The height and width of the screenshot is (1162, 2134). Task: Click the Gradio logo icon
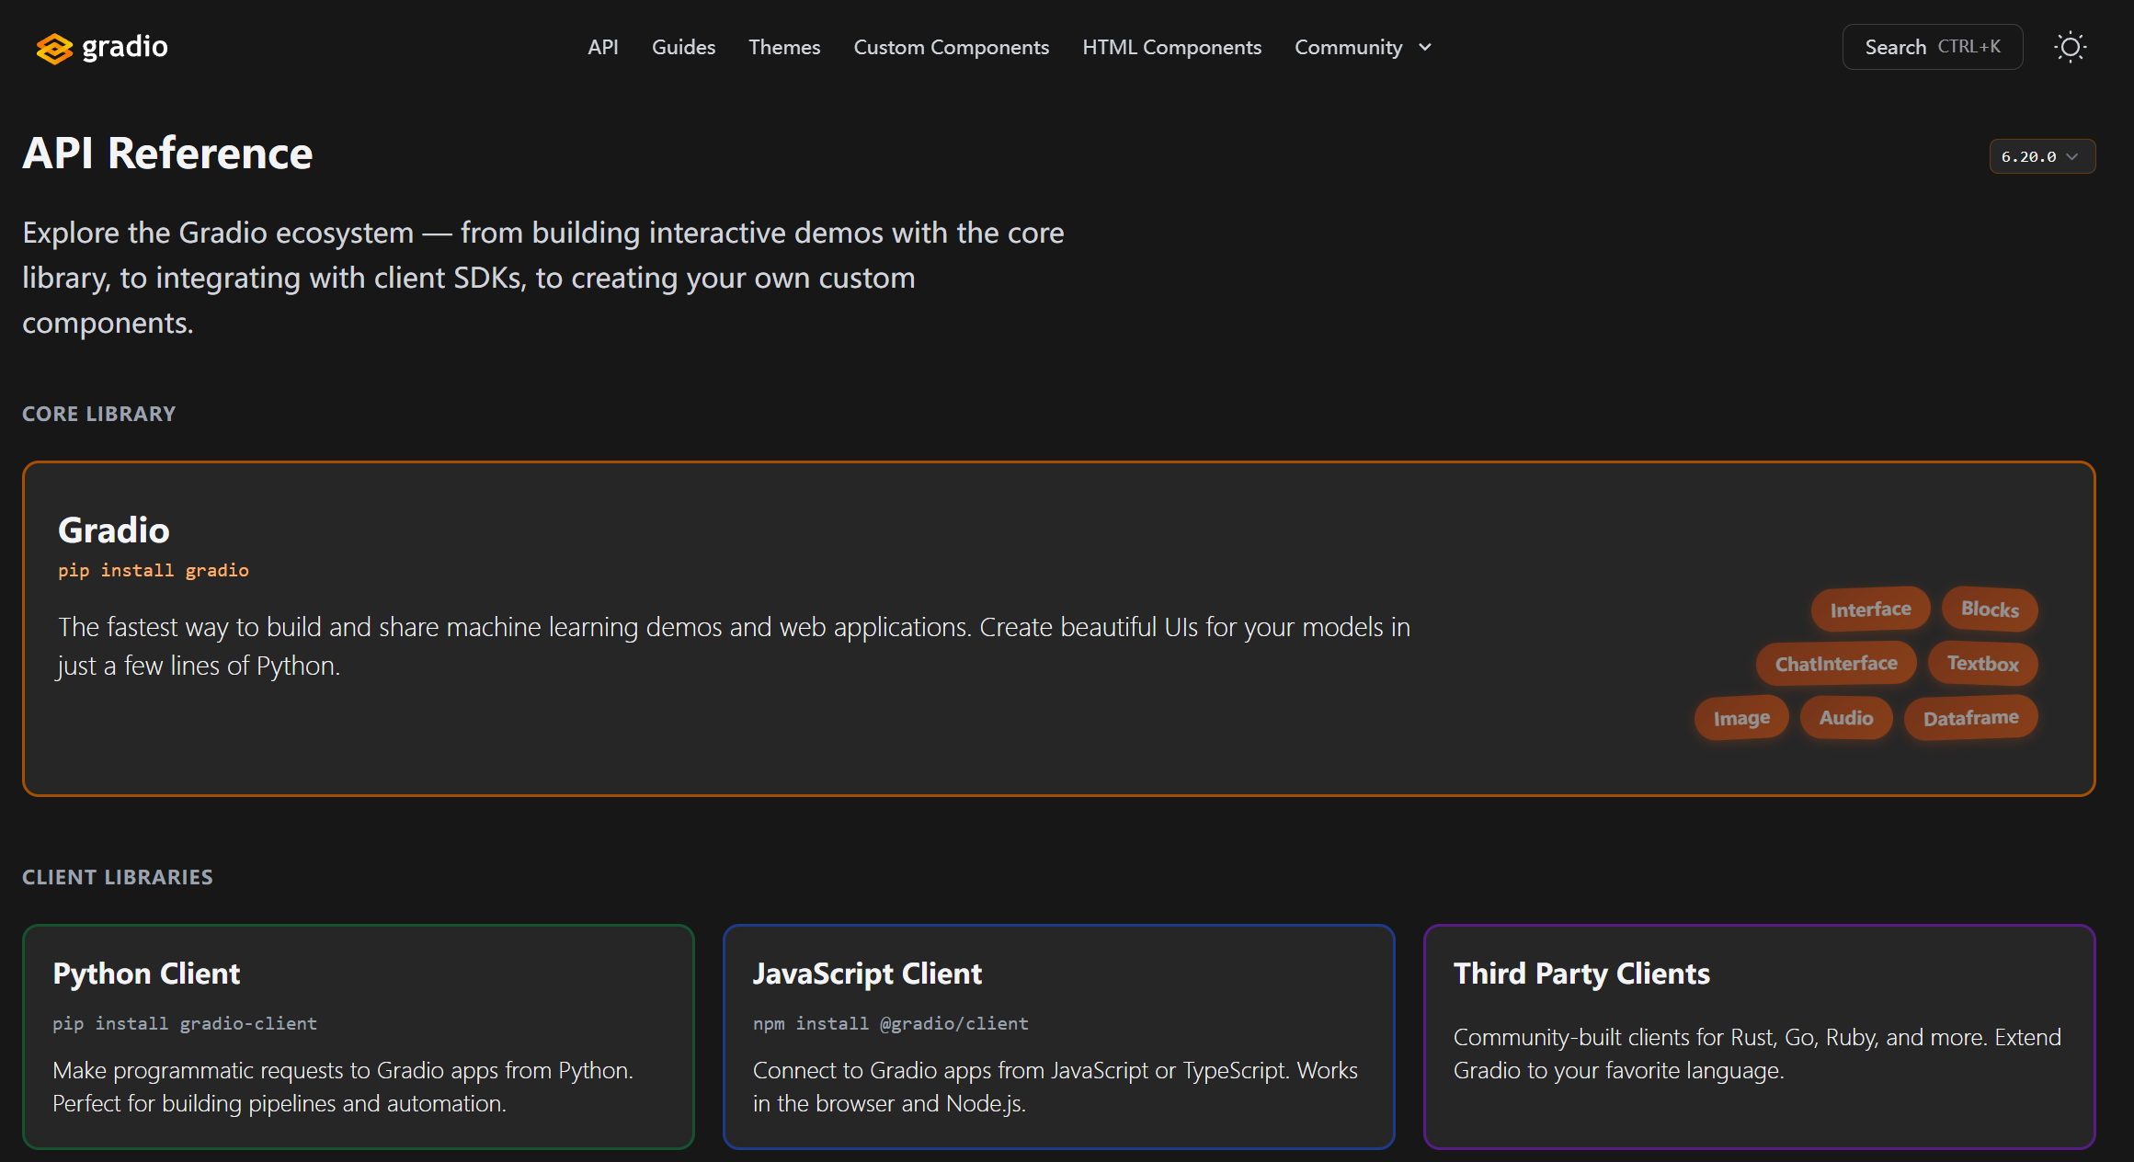click(54, 48)
